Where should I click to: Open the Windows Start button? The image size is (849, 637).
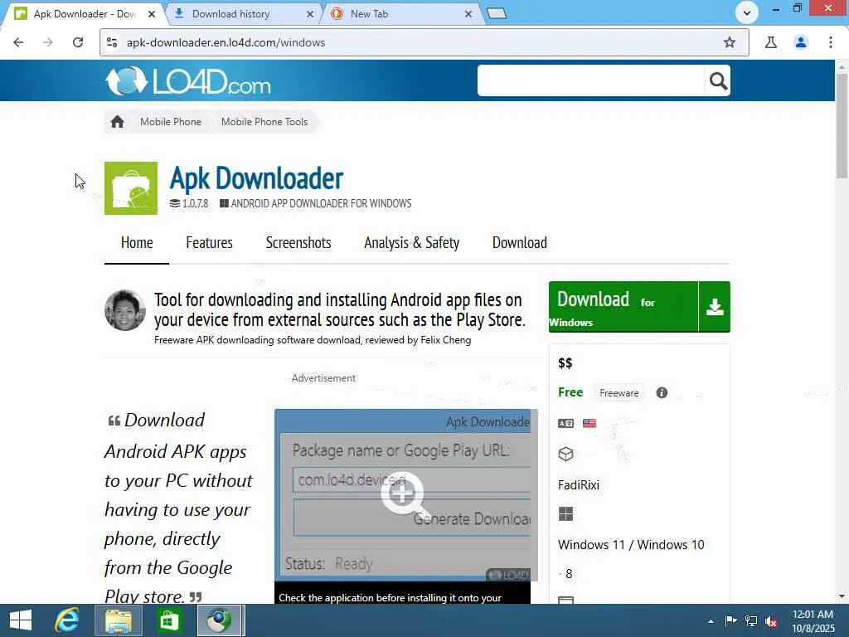click(x=21, y=620)
